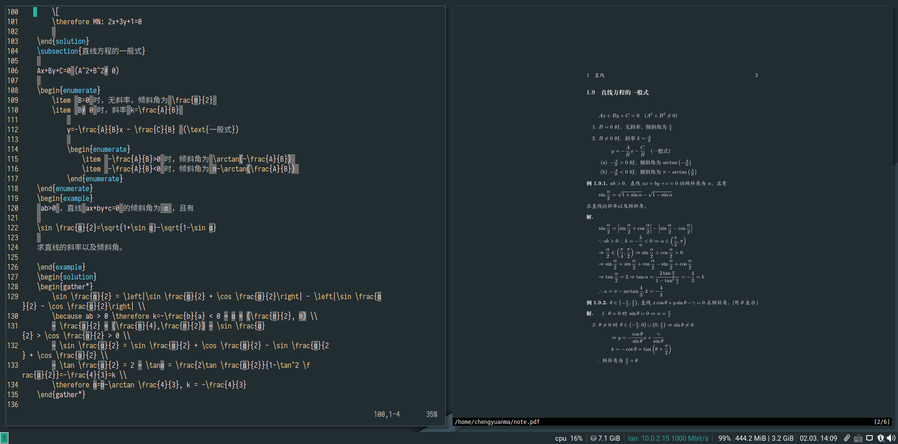Click the lan: 10.0.2.15 network status
898x444 pixels.
pyautogui.click(x=668, y=438)
